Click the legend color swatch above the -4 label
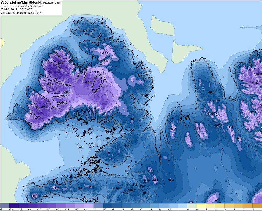This screenshot has height=211, width=262. [x=164, y=206]
